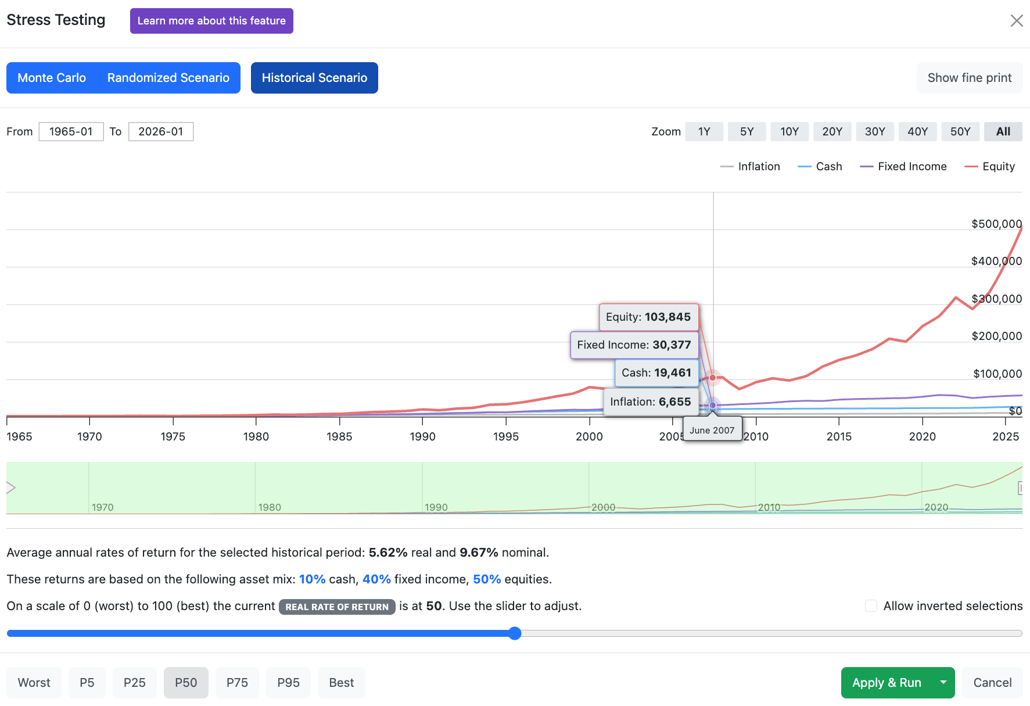Select Historical Scenario tab
The width and height of the screenshot is (1030, 706).
(314, 78)
